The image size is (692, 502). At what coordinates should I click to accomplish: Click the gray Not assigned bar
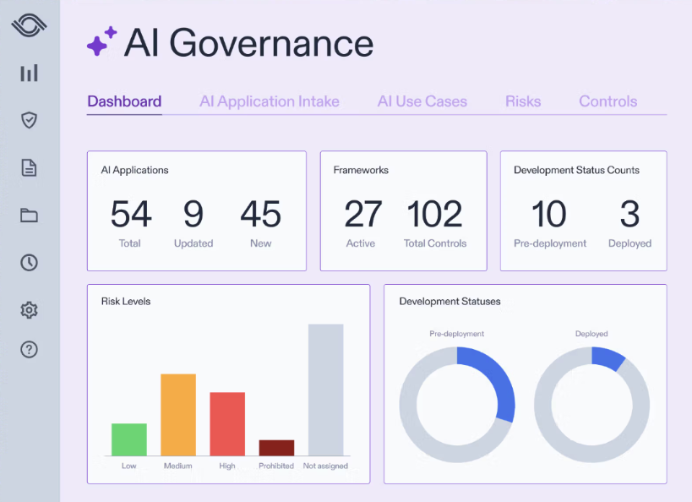click(x=325, y=390)
